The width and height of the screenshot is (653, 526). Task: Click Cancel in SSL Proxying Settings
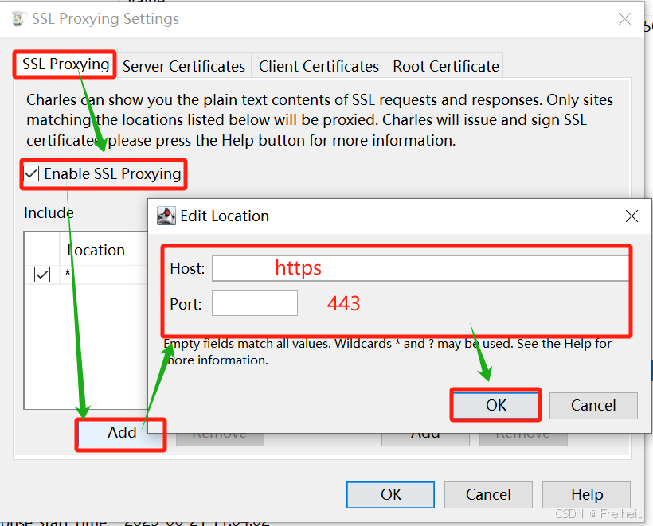coord(488,495)
